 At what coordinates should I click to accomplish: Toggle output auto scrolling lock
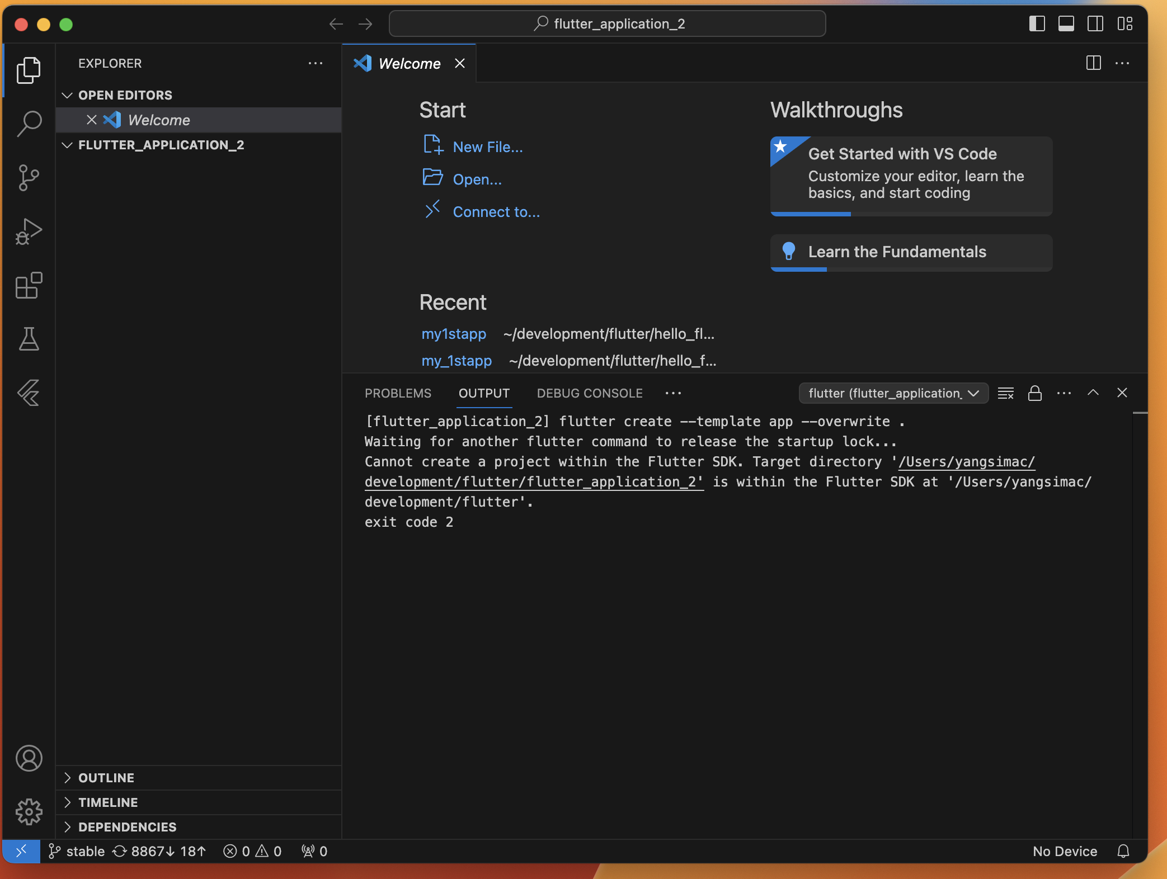pyautogui.click(x=1035, y=393)
